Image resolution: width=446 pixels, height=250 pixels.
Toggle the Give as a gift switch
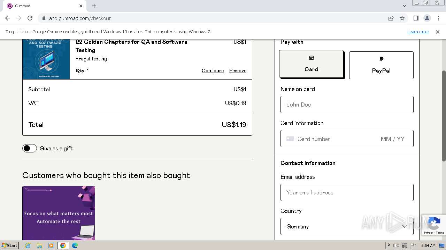[x=30, y=148]
